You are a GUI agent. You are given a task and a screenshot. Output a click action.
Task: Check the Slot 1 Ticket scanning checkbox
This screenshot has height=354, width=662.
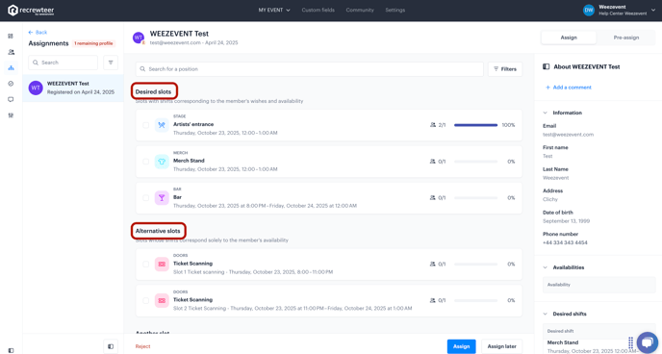pyautogui.click(x=145, y=265)
